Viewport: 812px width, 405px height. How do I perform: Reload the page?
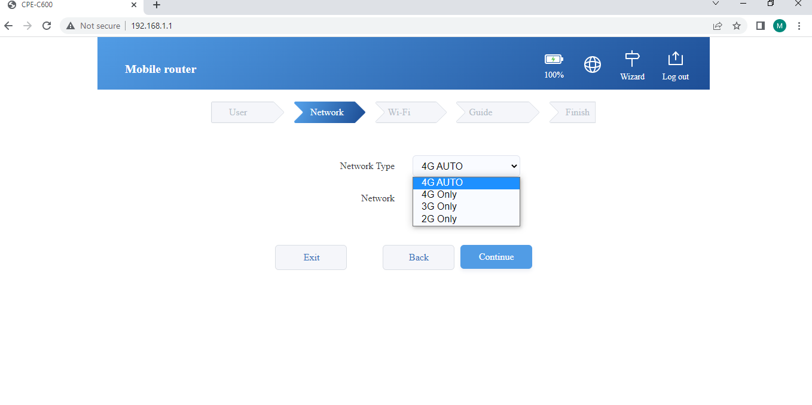[47, 26]
